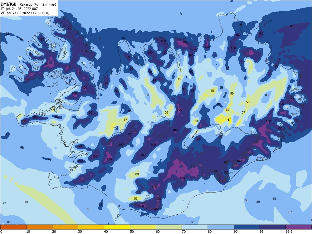Click the '77' value over the ocean
Viewport: 312px width, 234px height.
4,203
